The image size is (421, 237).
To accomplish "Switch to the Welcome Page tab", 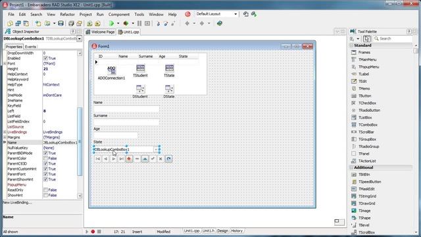I will (x=101, y=32).
